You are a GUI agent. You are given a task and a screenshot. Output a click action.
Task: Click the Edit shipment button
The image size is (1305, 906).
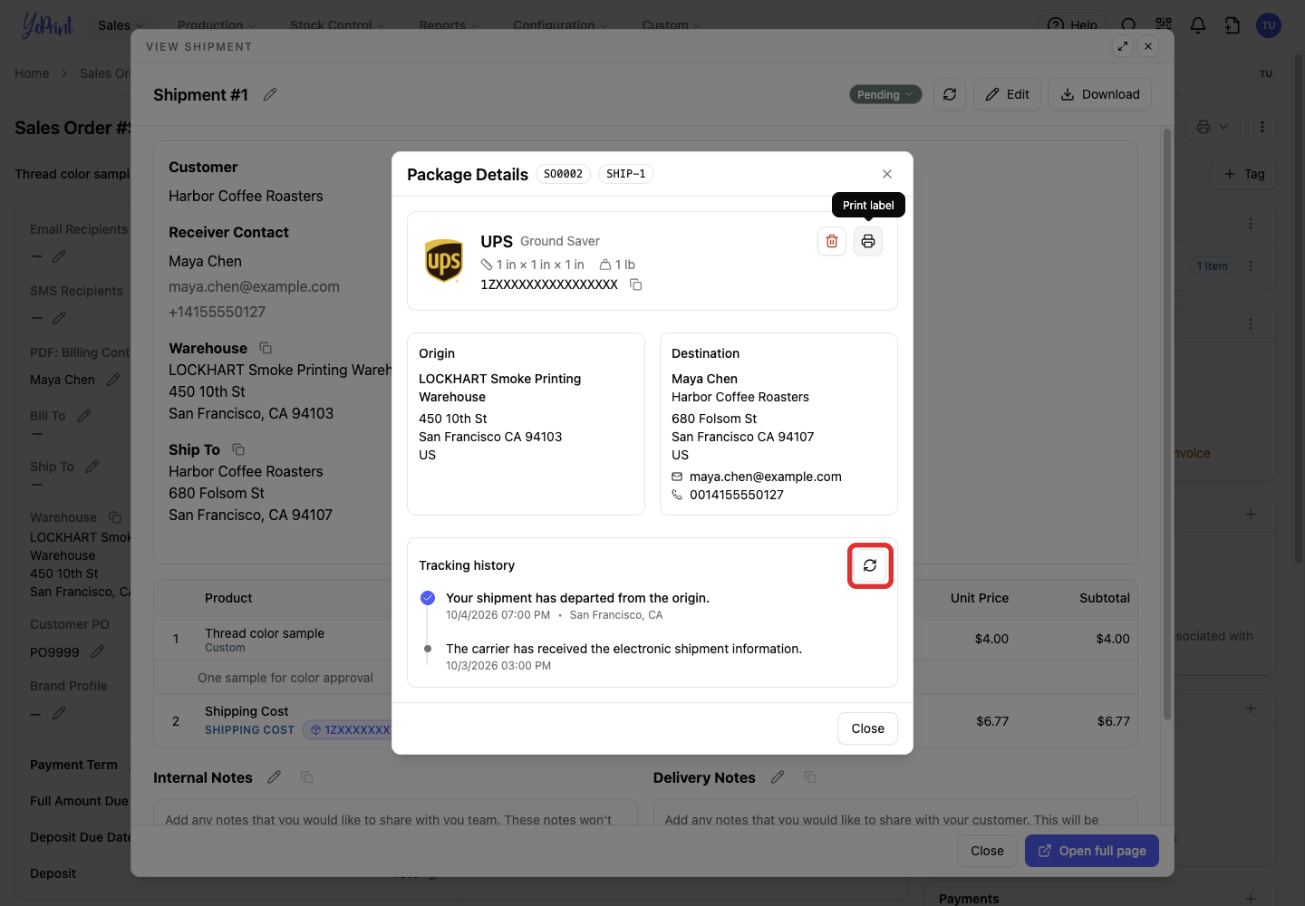coord(1008,94)
